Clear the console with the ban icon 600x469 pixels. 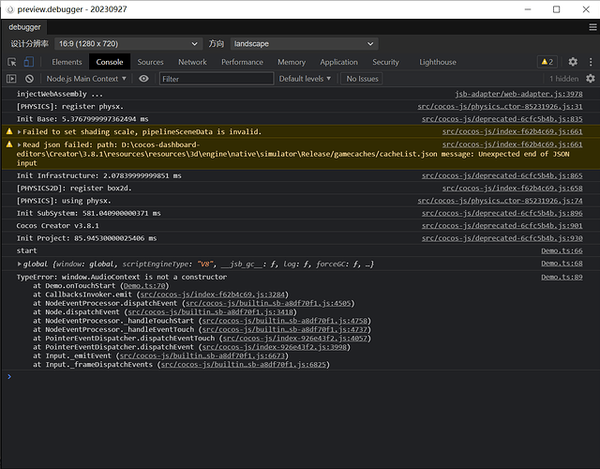(29, 79)
